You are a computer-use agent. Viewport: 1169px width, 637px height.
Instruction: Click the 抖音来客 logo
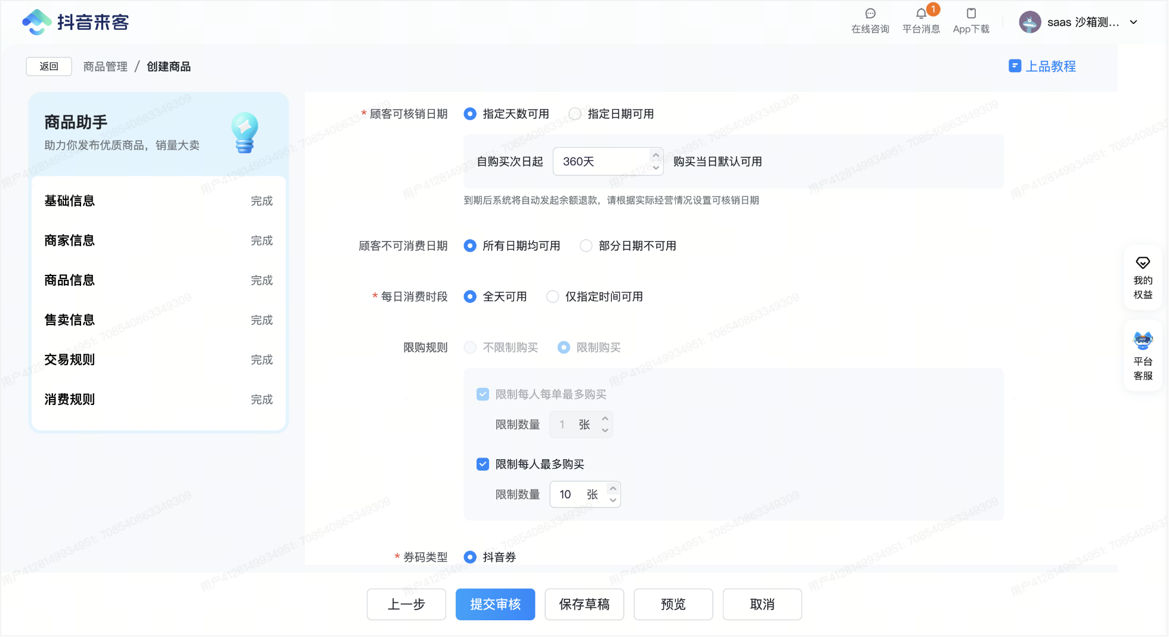[76, 22]
